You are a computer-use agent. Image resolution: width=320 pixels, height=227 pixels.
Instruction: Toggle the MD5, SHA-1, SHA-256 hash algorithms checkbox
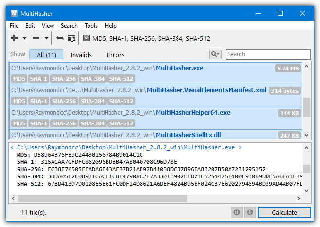(87, 38)
